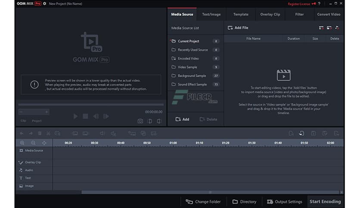Open the help question mark icon
Viewport: 360px width, 208px height.
319,4
